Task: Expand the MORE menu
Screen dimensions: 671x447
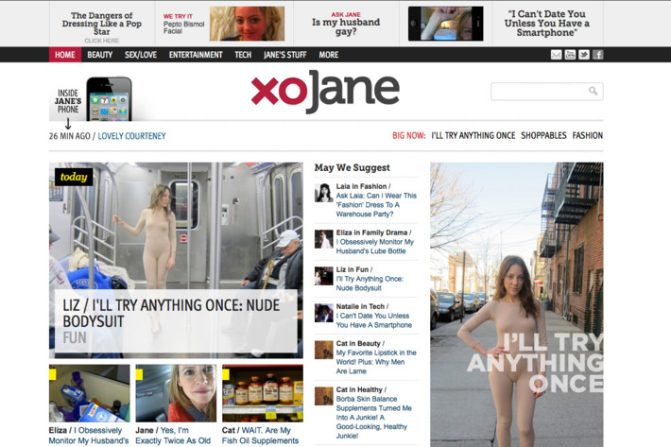Action: (329, 55)
